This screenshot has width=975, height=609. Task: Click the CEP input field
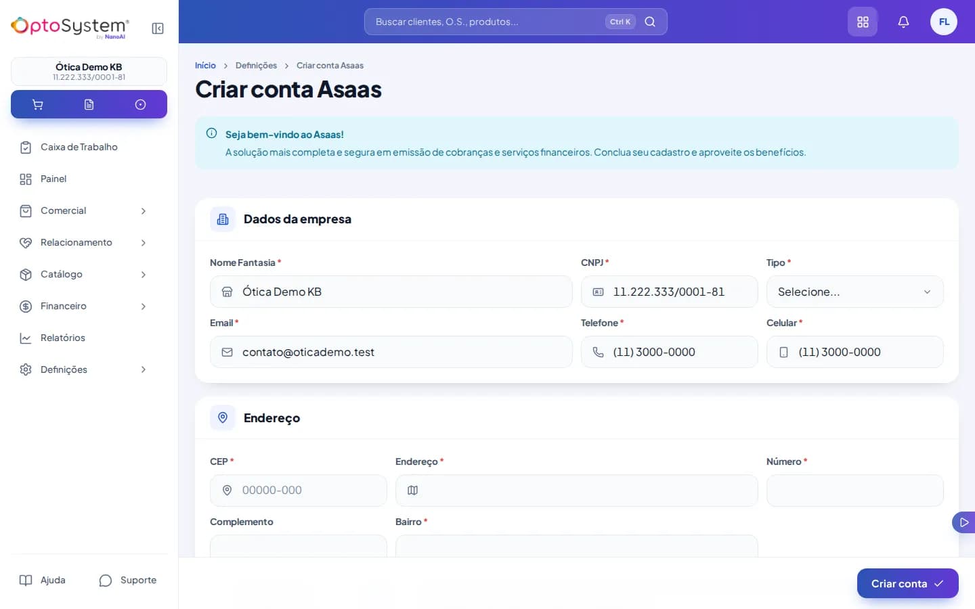pos(298,490)
